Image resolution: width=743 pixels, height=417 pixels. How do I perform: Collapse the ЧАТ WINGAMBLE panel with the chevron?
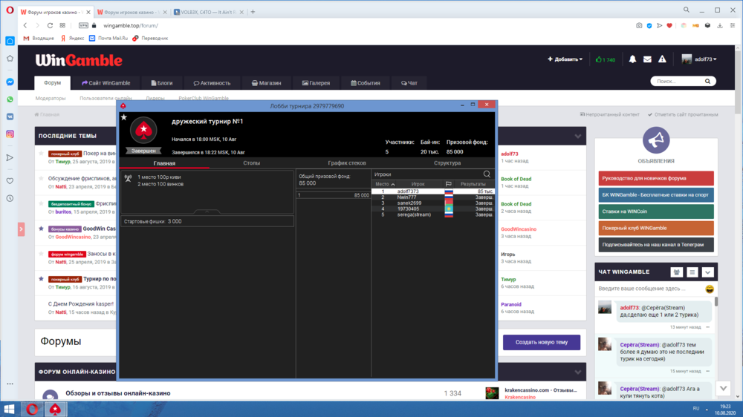coord(707,272)
